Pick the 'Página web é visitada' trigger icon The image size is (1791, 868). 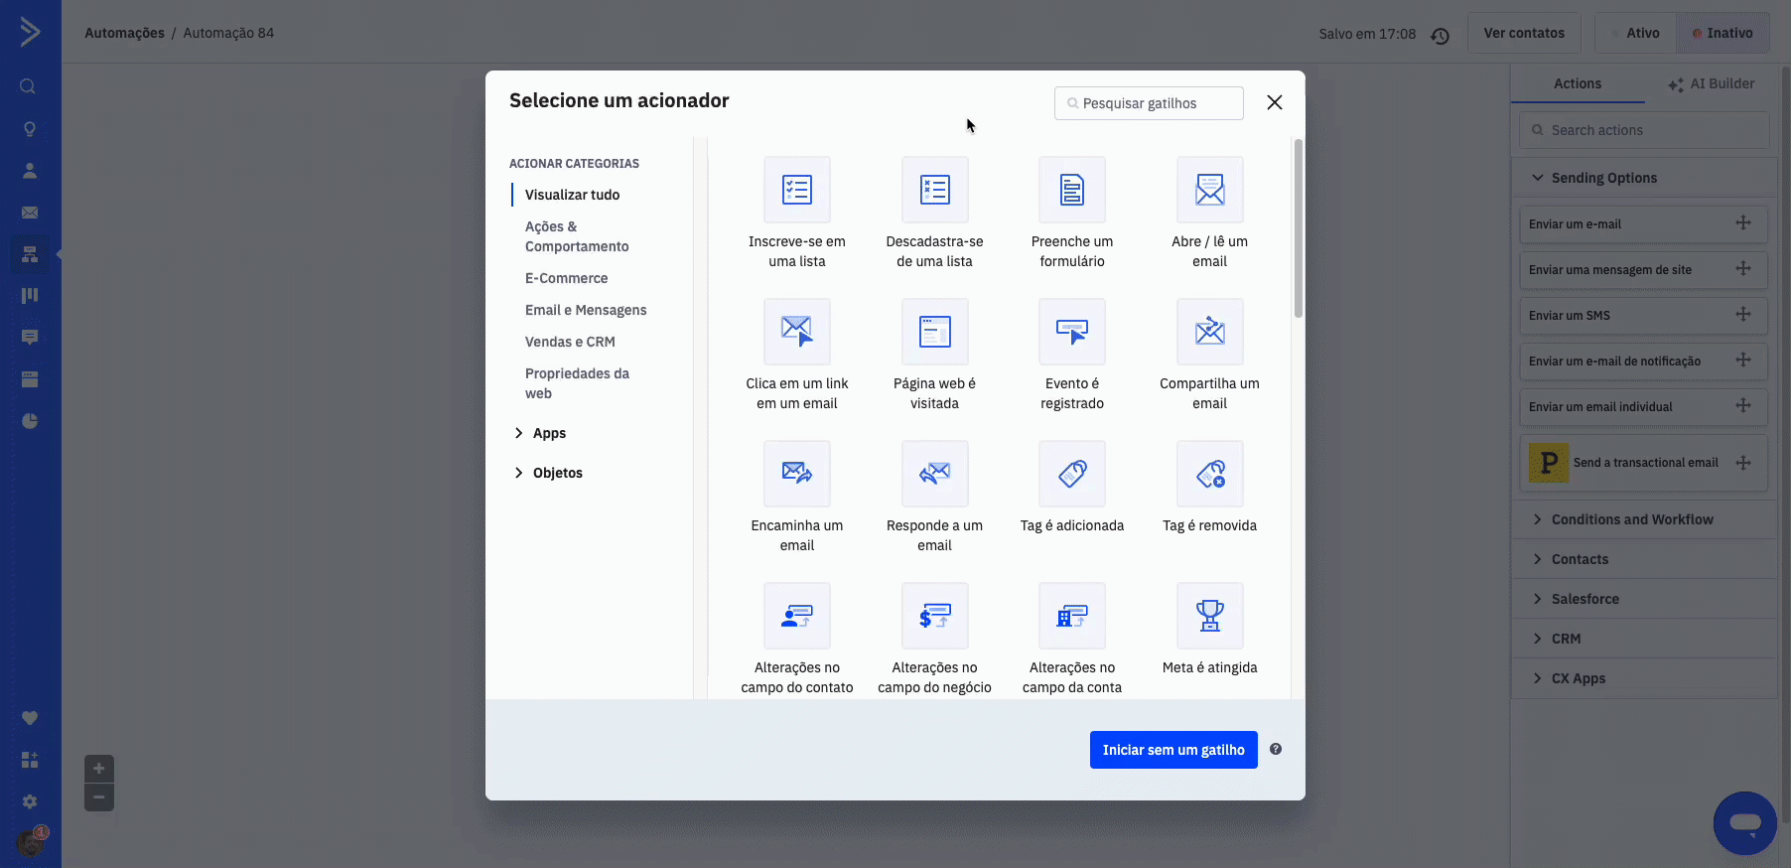click(x=934, y=332)
